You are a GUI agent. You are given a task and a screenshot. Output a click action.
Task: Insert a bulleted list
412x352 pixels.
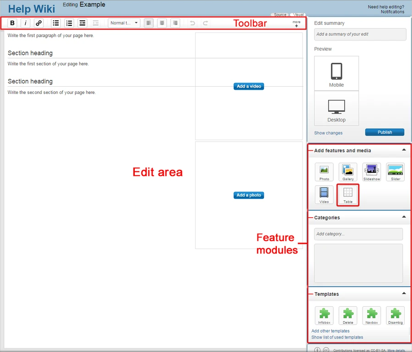point(56,23)
